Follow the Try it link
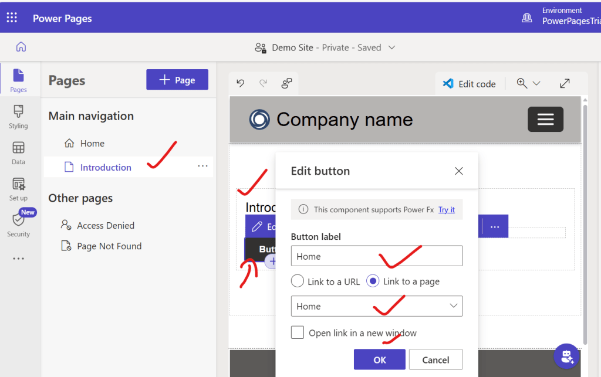Image resolution: width=601 pixels, height=377 pixels. tap(446, 209)
